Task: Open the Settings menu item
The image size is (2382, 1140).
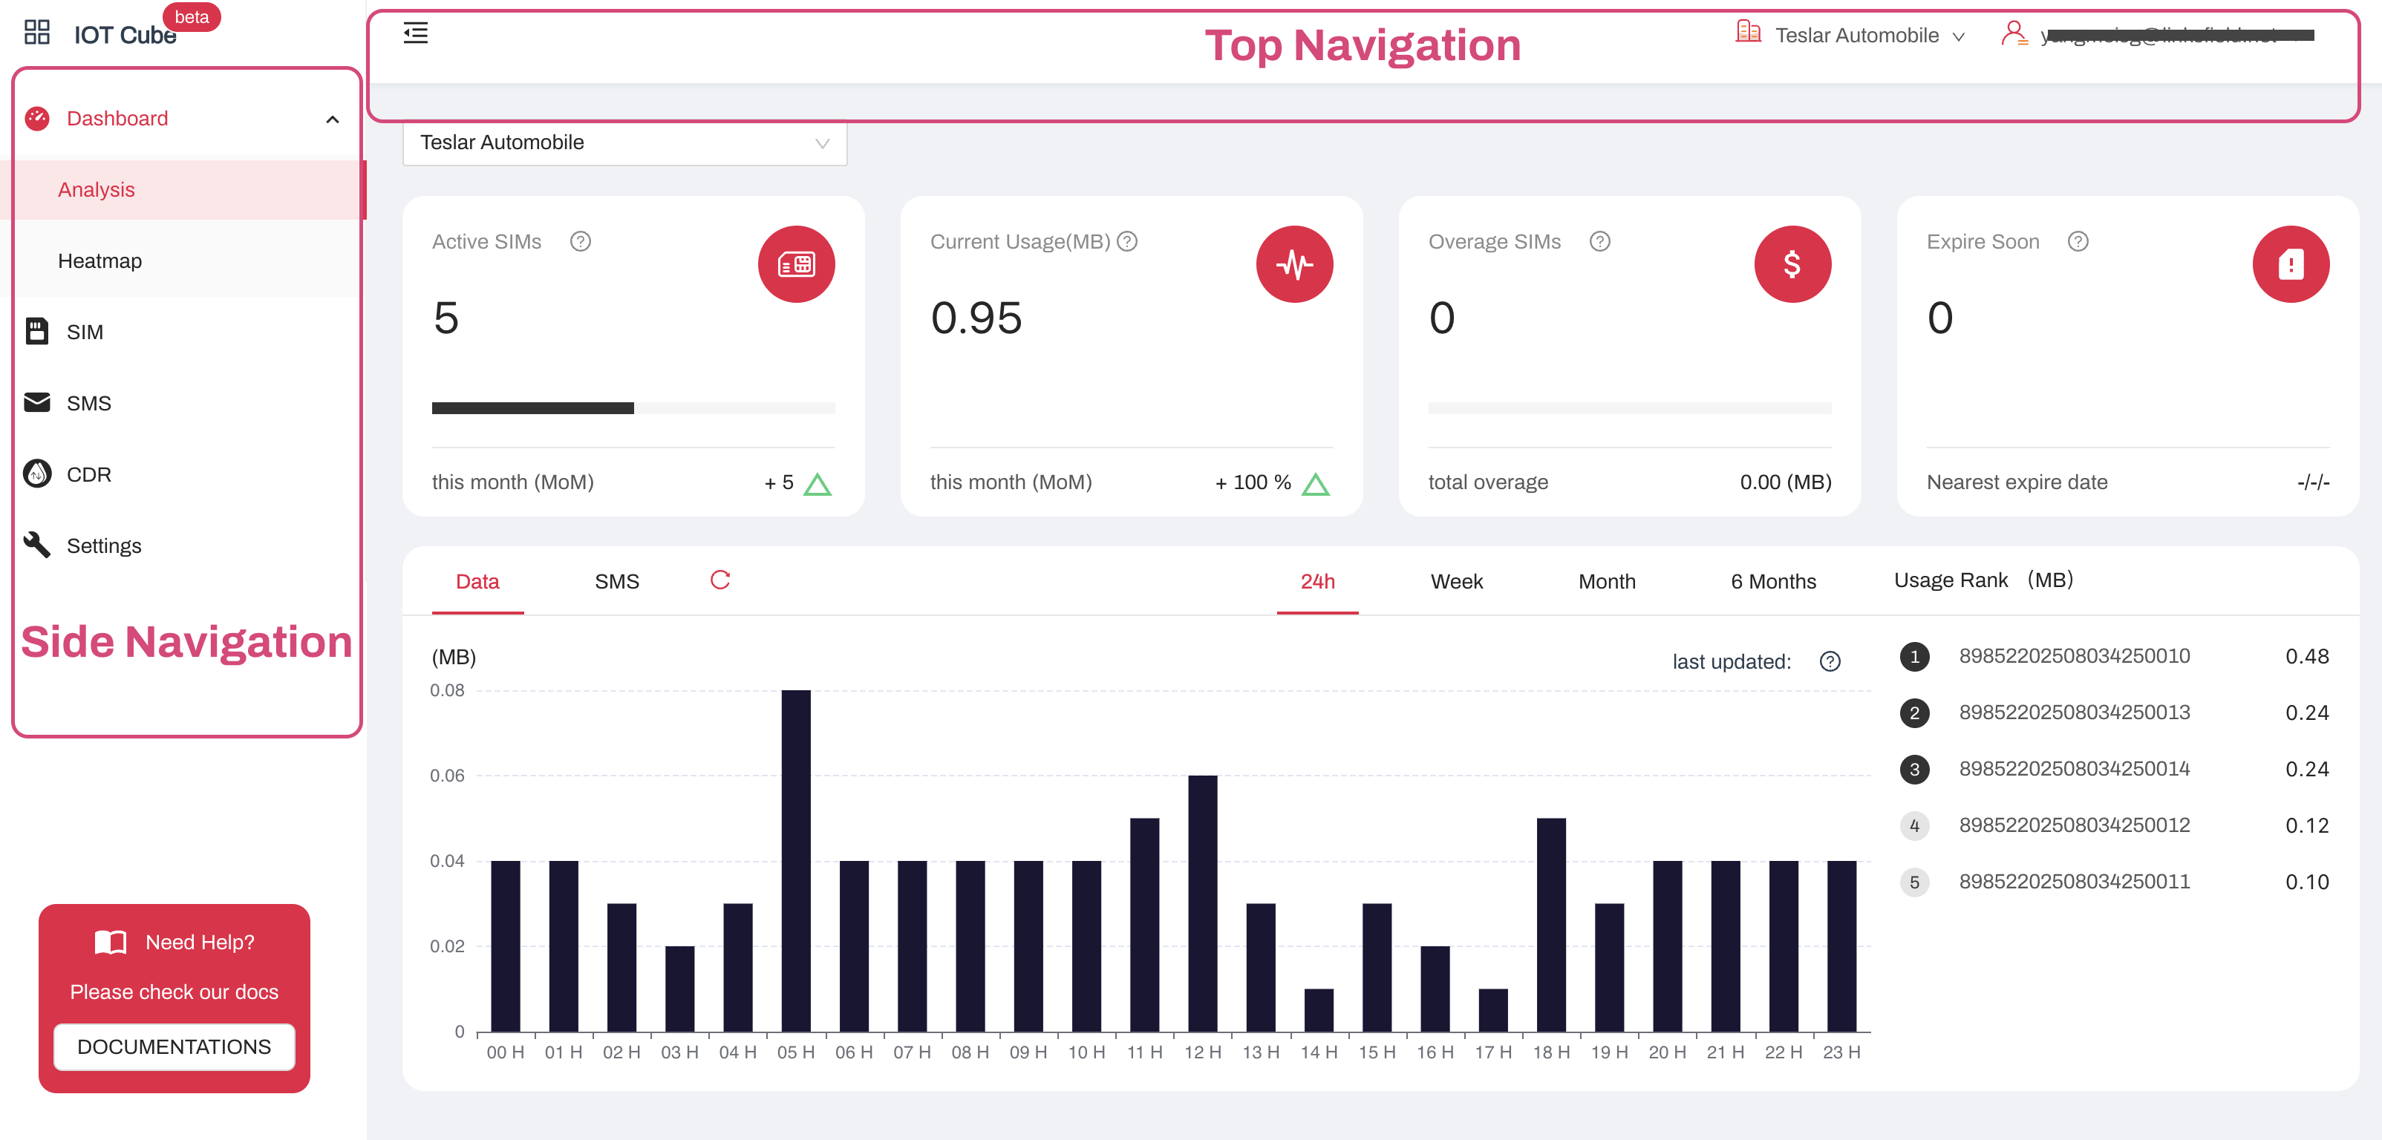Action: pyautogui.click(x=183, y=546)
